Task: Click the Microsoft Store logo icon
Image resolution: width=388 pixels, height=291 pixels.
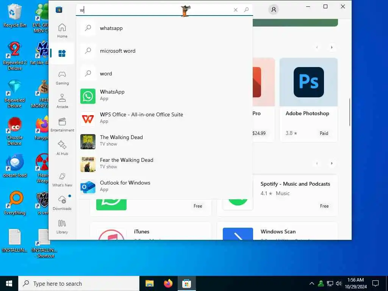Action: [x=59, y=9]
